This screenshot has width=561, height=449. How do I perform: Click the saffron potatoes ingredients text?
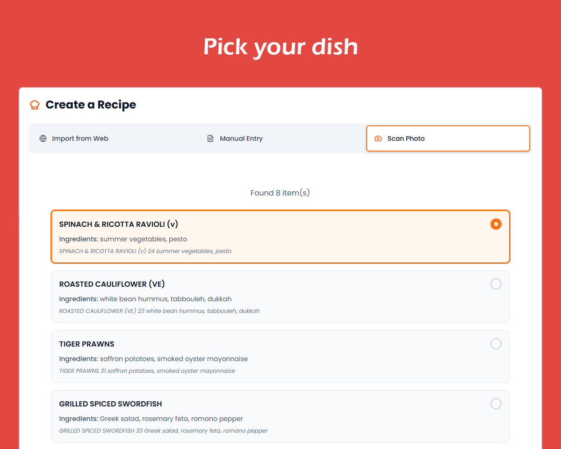coord(153,359)
